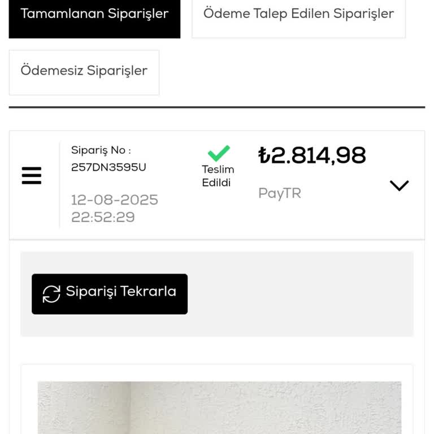Click the order date 12-08-2025
This screenshot has width=434, height=434.
point(114,200)
